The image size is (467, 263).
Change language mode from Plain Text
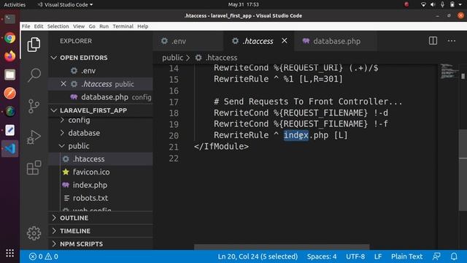coord(406,256)
